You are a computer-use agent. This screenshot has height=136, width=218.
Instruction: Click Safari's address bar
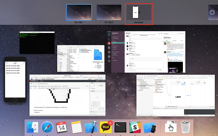[x=68, y=76]
